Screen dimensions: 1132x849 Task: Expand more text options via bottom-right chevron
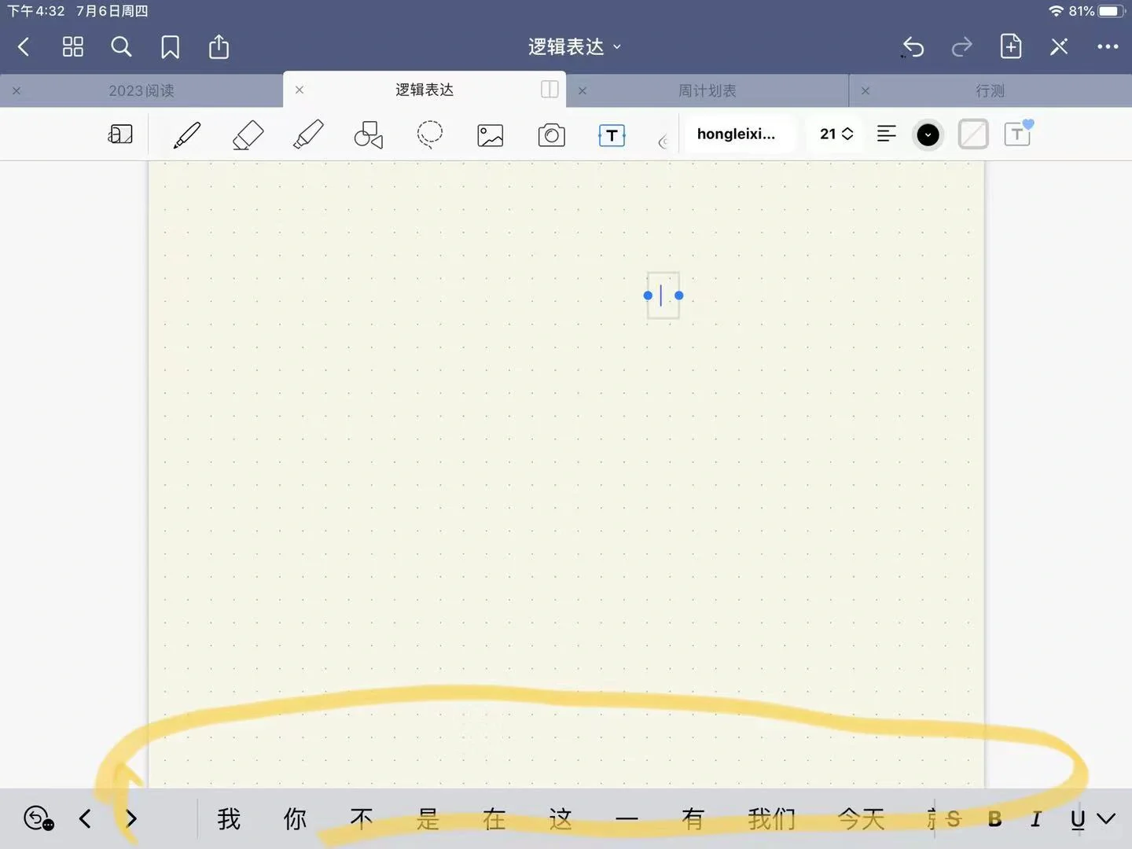pyautogui.click(x=1105, y=818)
